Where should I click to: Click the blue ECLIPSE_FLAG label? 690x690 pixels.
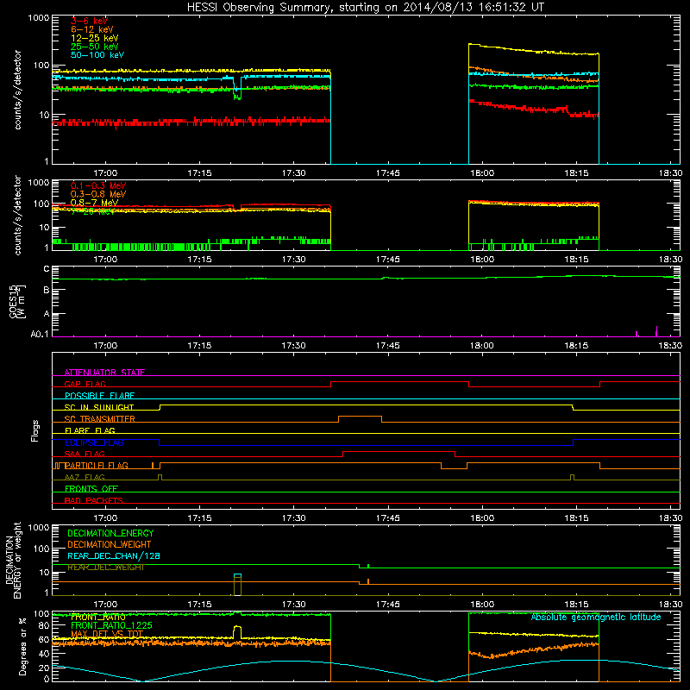[94, 442]
